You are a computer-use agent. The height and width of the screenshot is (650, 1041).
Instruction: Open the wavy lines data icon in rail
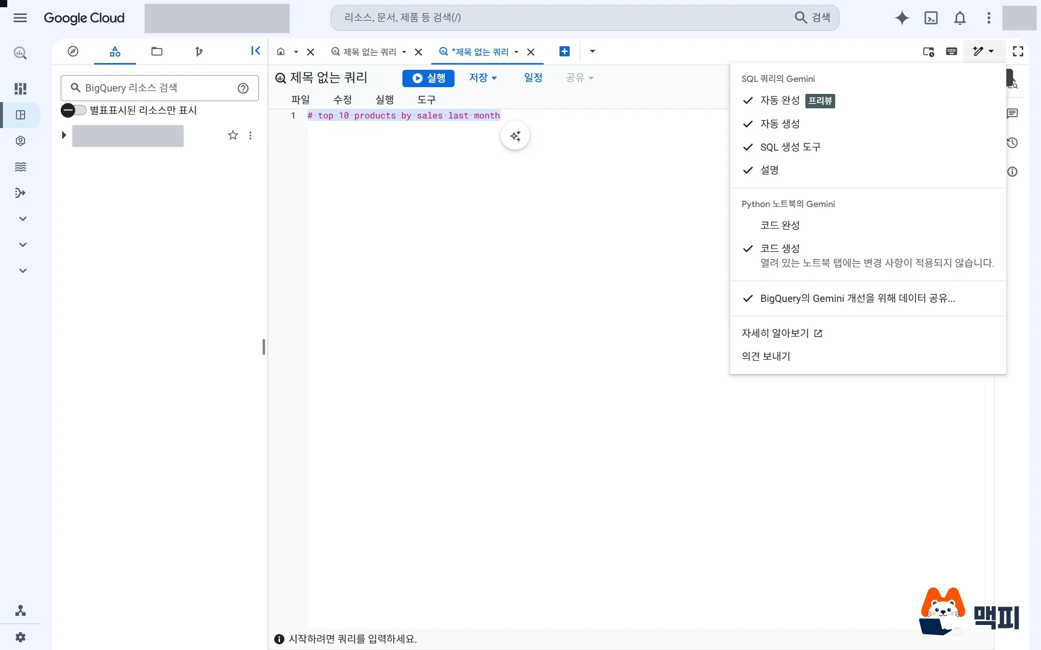tap(20, 167)
